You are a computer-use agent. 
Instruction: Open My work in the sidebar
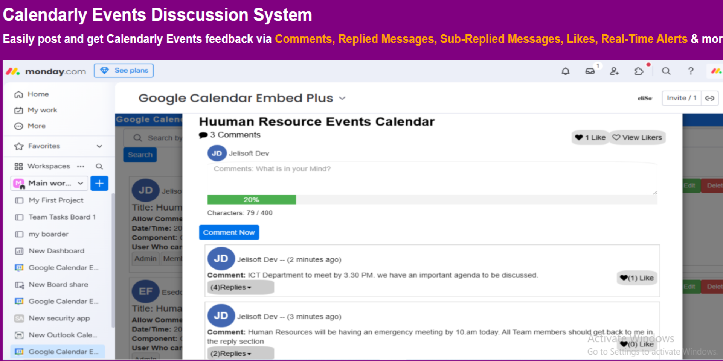tap(42, 110)
